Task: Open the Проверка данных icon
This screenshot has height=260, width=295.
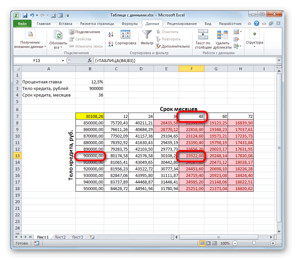Action: pos(236,32)
